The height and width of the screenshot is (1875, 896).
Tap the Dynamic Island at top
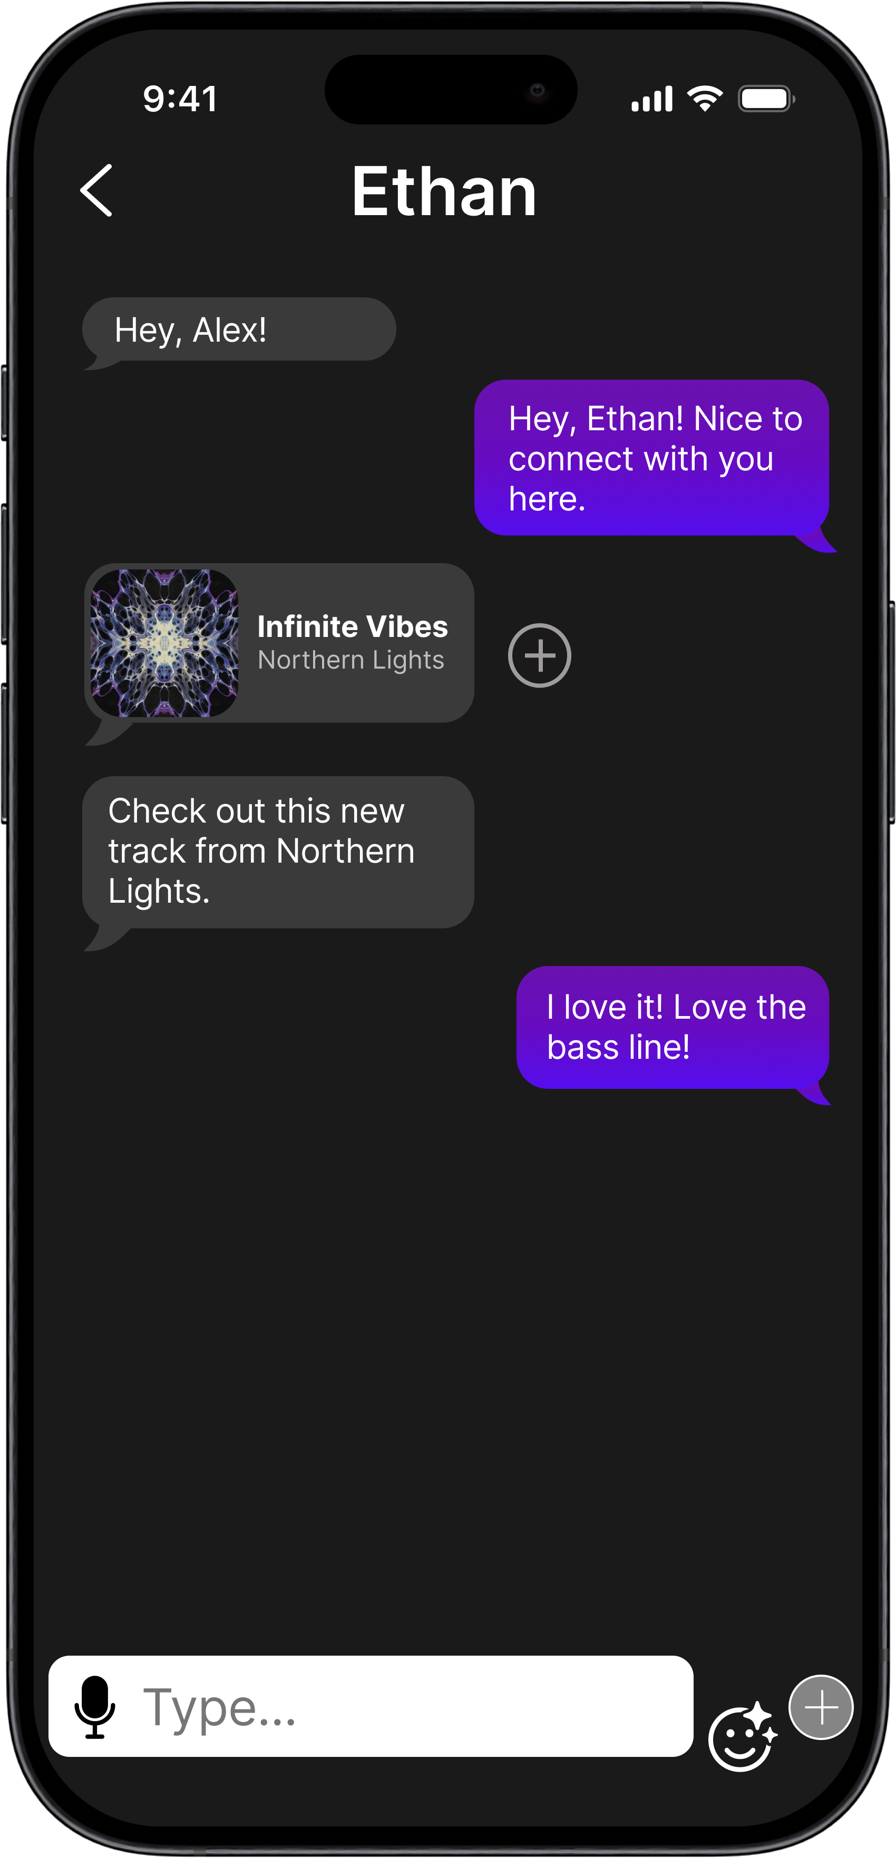click(x=451, y=90)
